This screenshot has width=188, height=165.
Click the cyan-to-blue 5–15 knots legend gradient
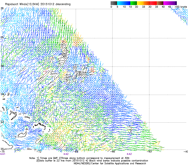124,3
